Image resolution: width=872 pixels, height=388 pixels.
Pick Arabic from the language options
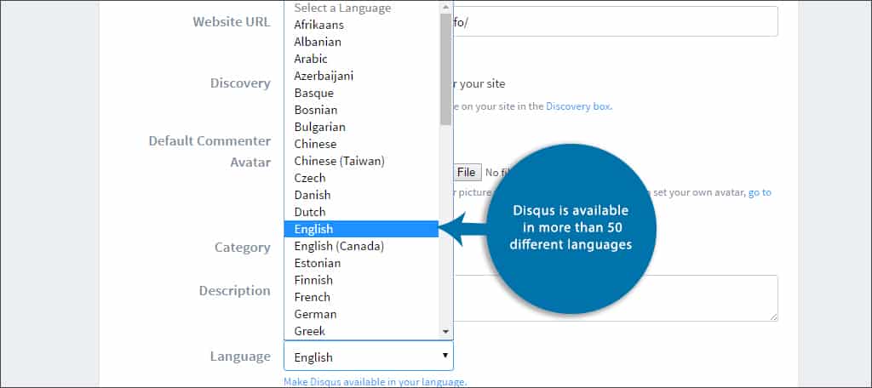tap(361, 59)
